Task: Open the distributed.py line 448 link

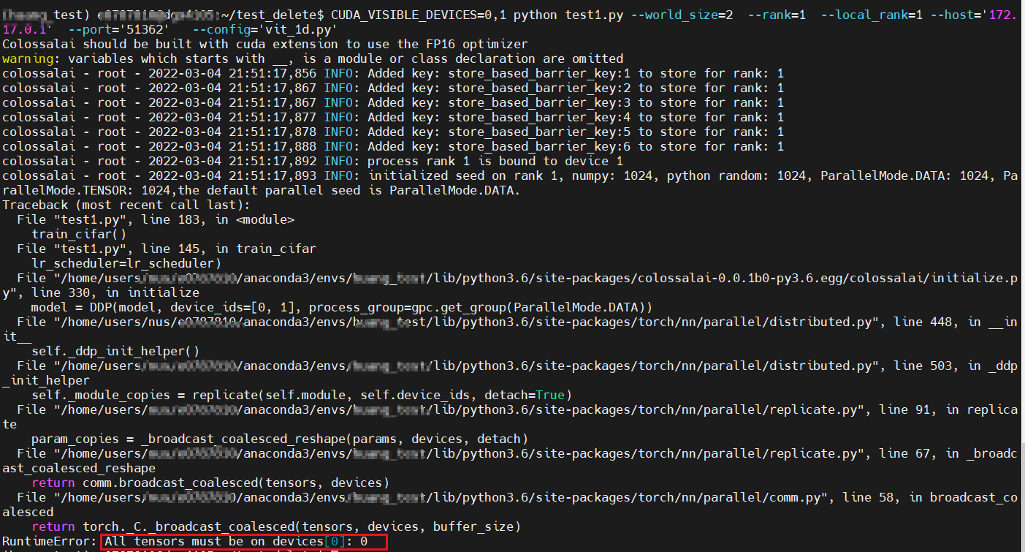Action: coord(511,322)
